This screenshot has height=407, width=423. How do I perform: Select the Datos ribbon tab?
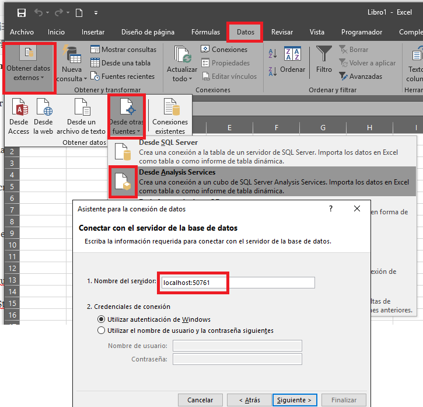pos(246,32)
